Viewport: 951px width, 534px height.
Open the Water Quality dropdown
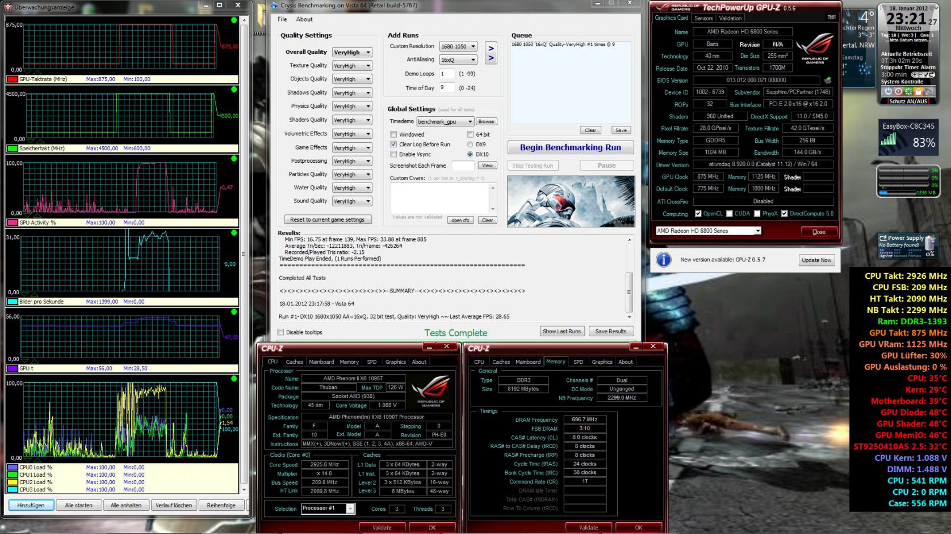[x=352, y=188]
